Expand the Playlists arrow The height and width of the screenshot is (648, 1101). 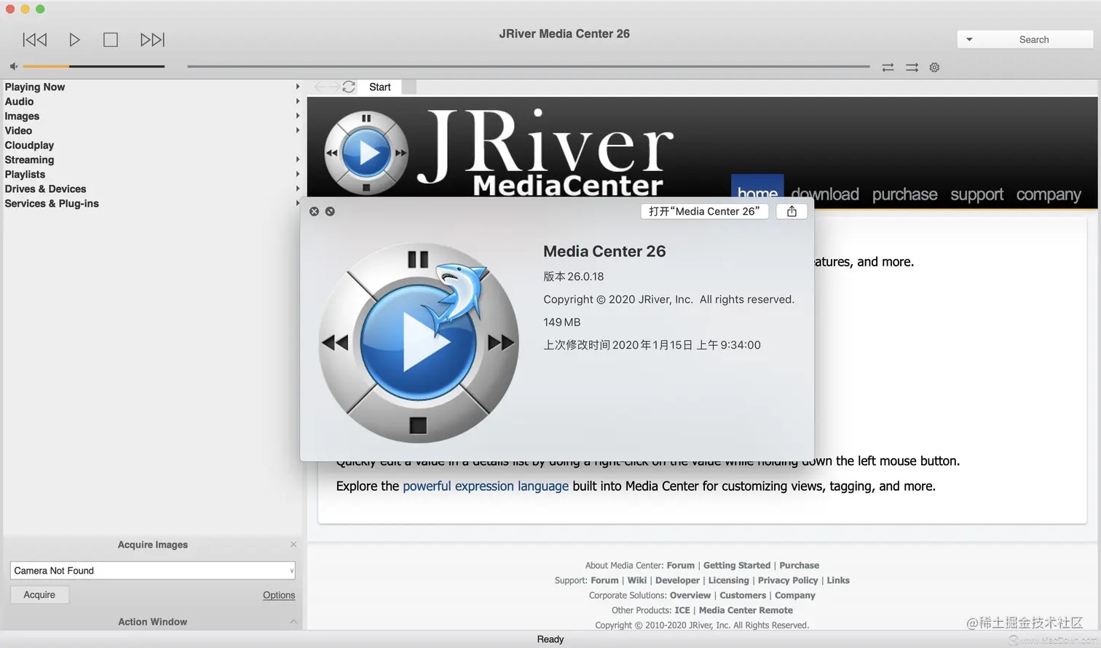click(298, 174)
